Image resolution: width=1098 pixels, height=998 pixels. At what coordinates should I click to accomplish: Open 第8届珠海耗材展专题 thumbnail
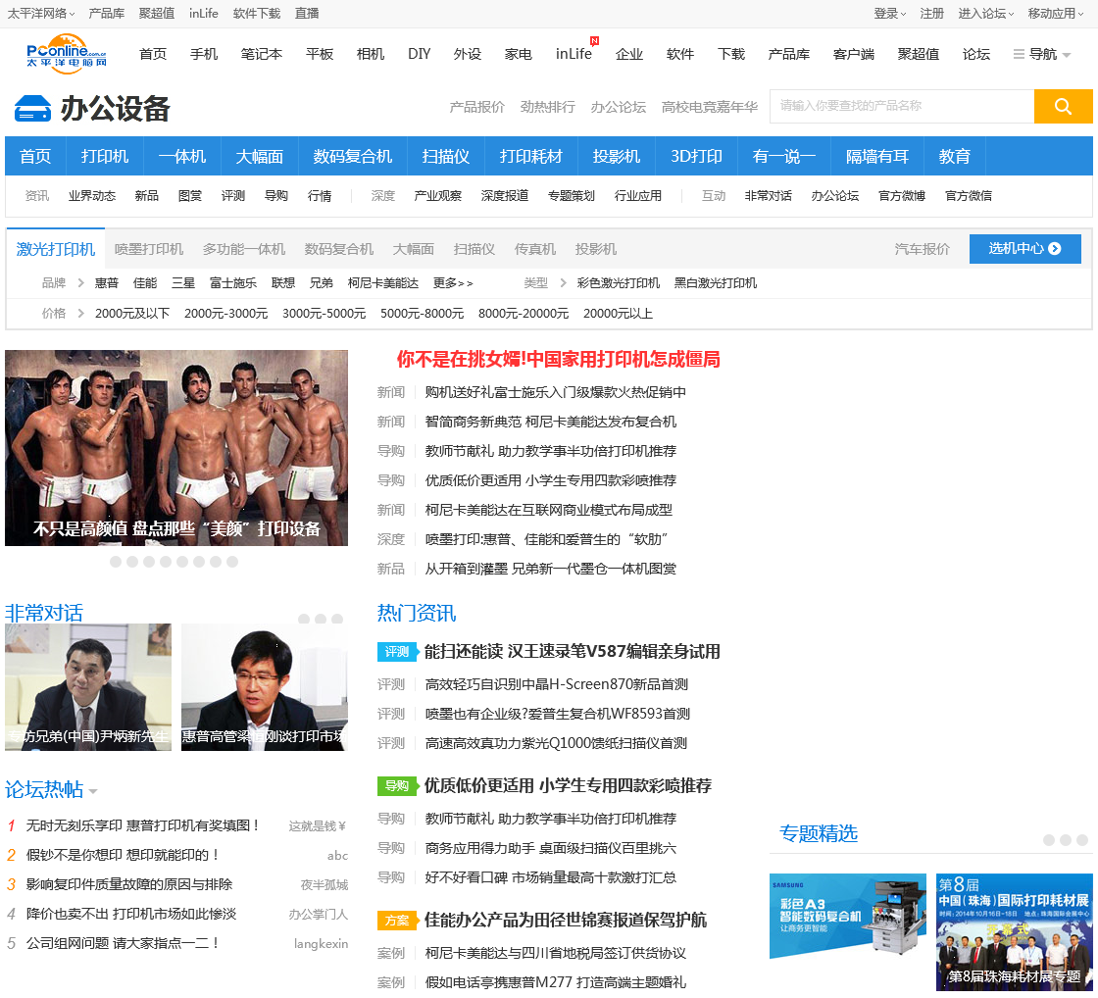[1015, 931]
